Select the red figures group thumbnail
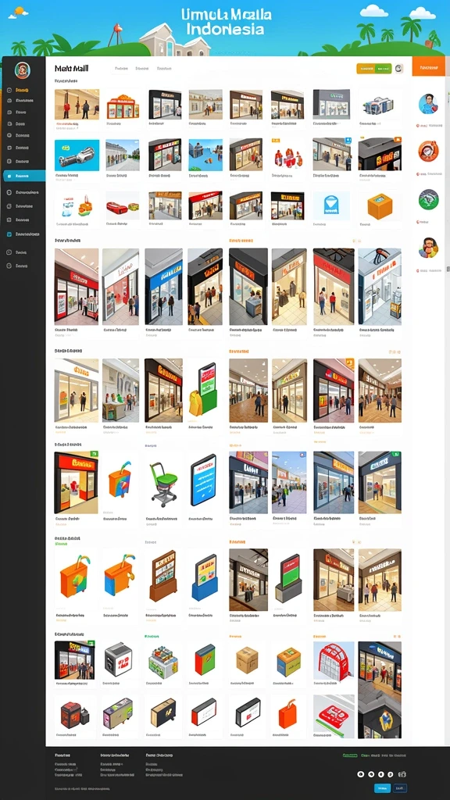The image size is (450, 800). tap(287, 155)
